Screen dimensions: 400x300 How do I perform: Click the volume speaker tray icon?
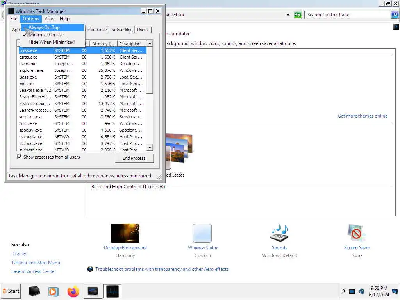[361, 291]
